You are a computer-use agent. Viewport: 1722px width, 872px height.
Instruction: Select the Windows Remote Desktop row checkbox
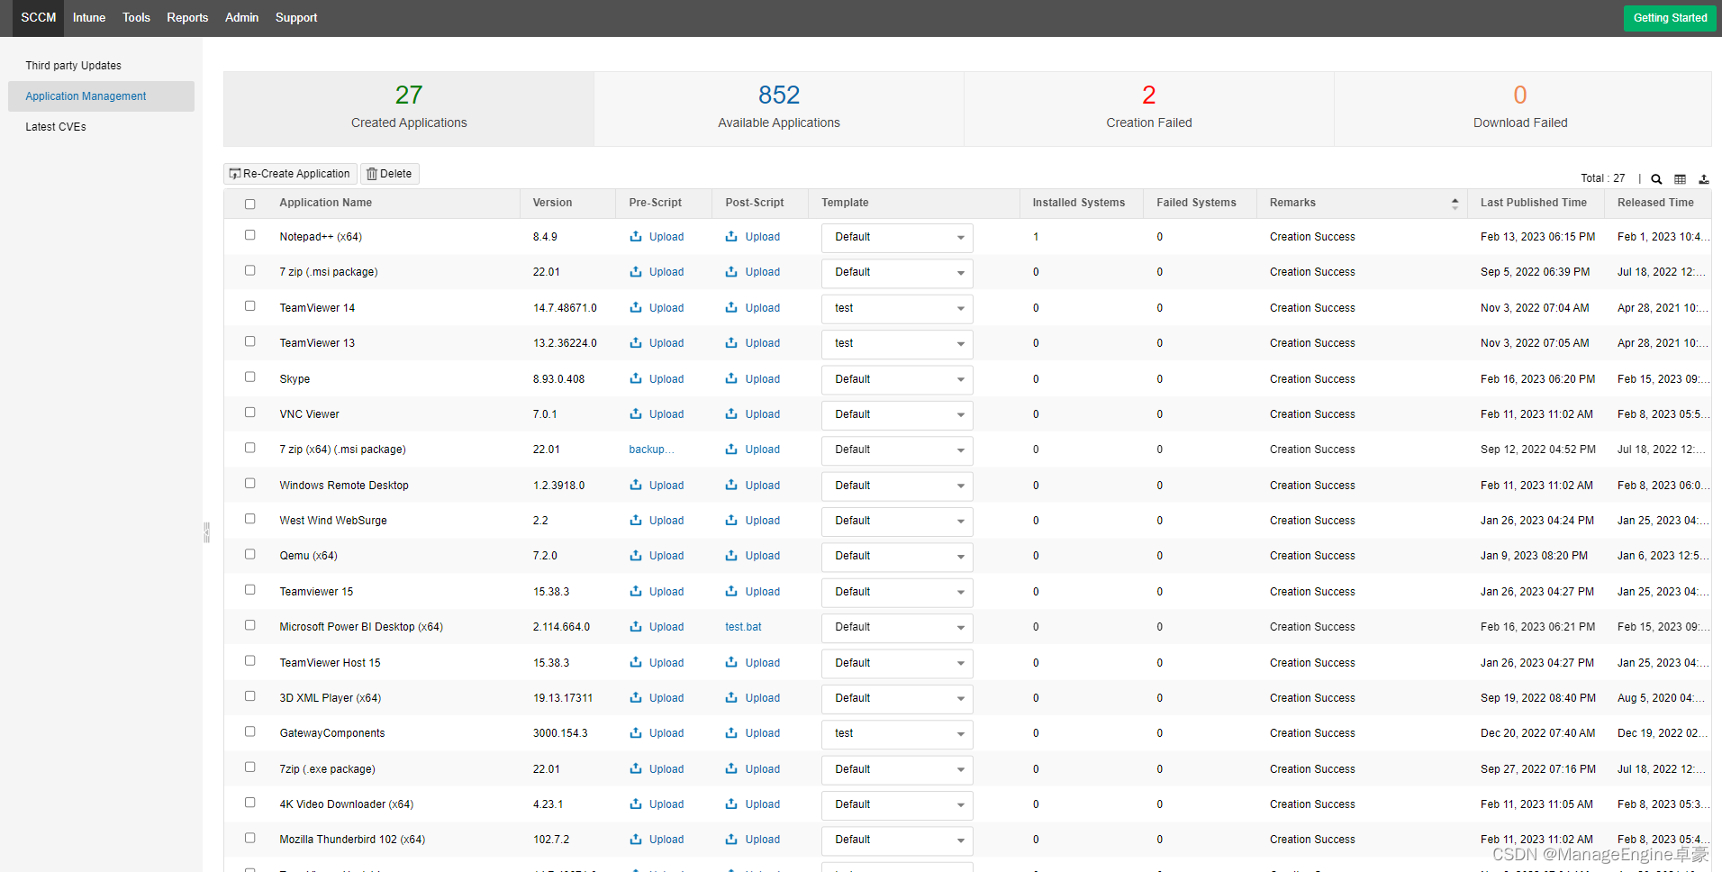coord(250,484)
